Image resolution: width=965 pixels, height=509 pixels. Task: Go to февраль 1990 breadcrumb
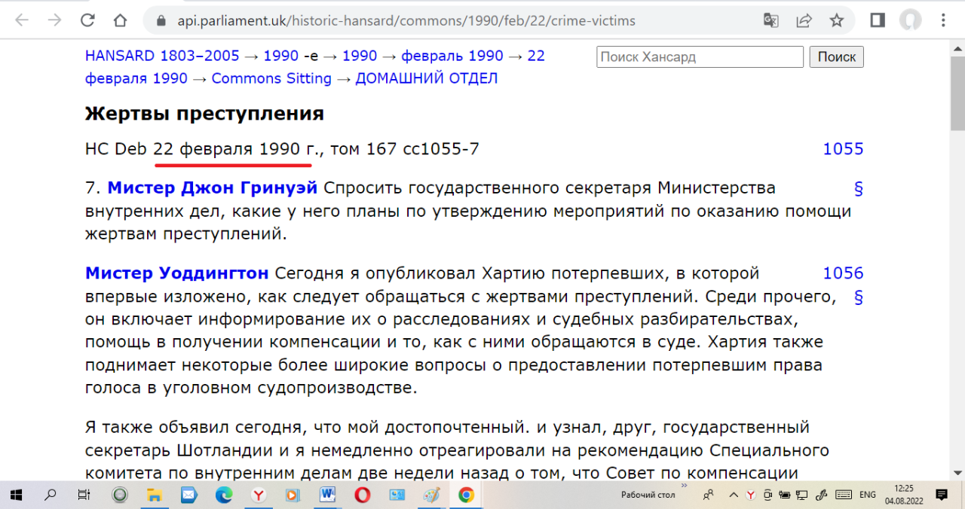tap(452, 56)
